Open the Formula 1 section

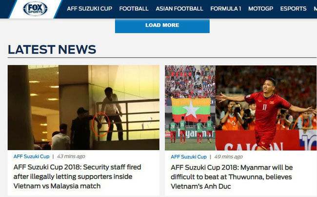coord(226,9)
